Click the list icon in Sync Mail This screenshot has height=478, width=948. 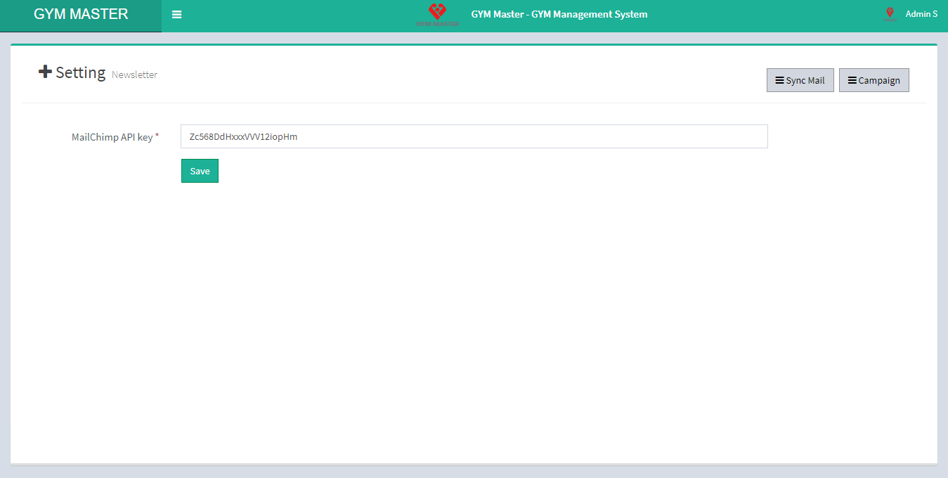pos(779,80)
